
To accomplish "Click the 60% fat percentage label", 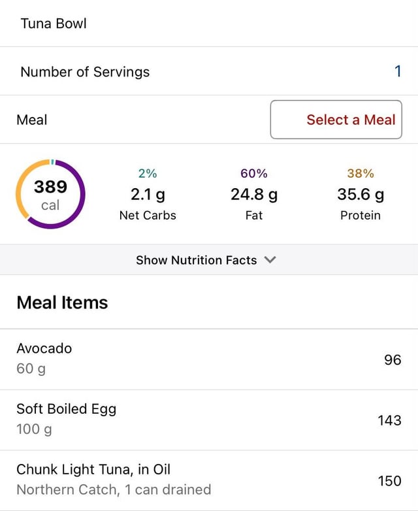I will [x=253, y=173].
